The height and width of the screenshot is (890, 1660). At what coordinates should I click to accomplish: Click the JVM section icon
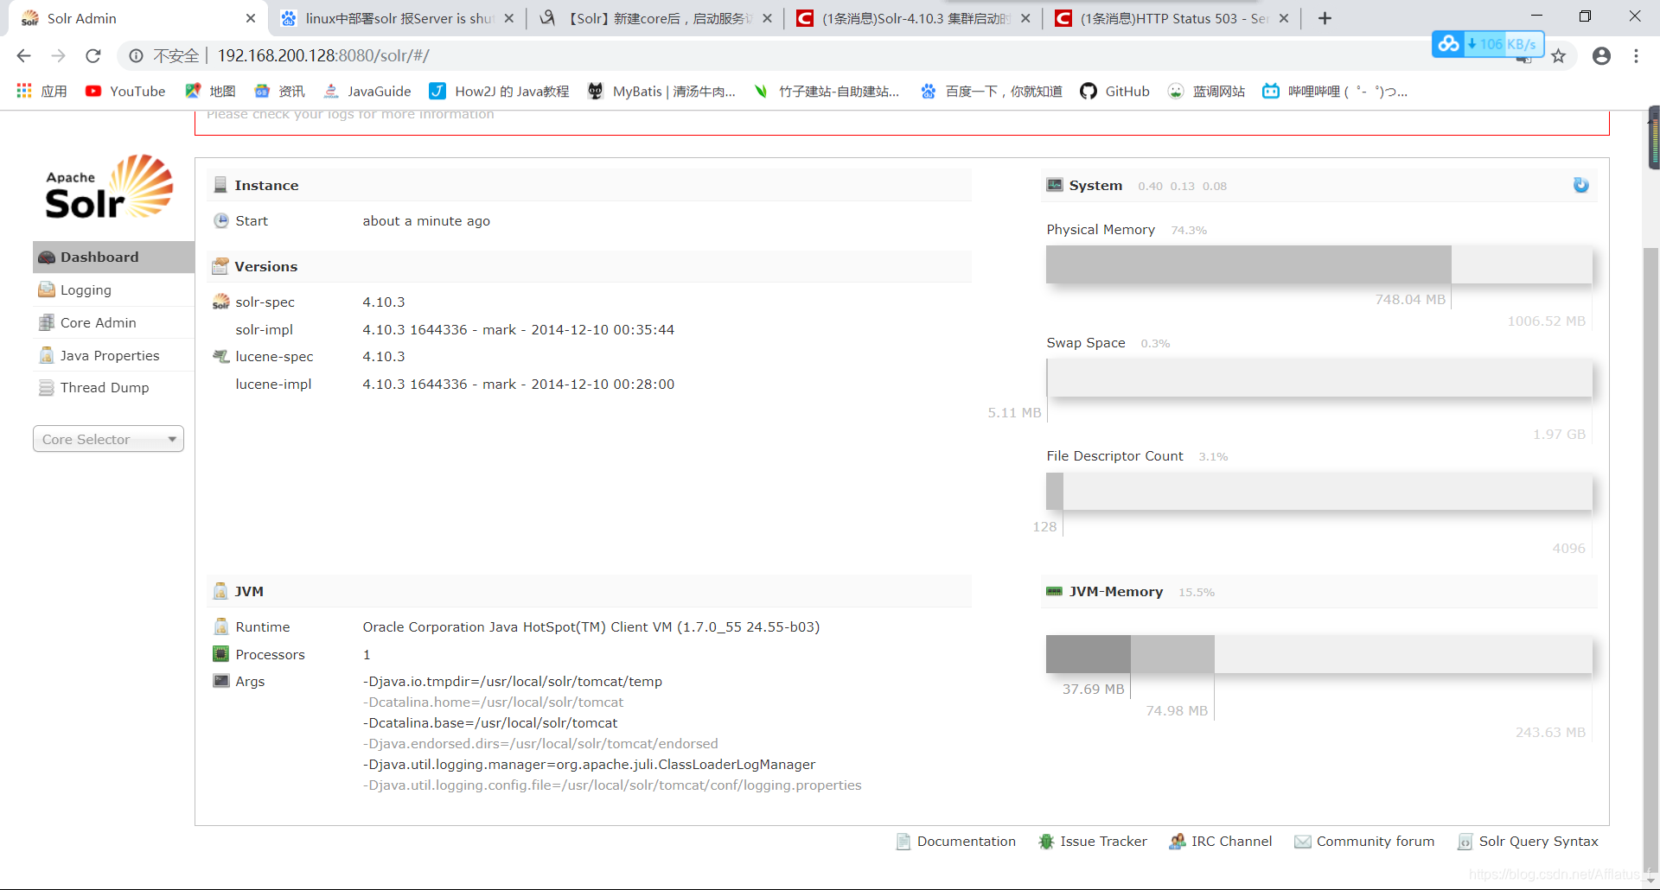click(x=220, y=591)
